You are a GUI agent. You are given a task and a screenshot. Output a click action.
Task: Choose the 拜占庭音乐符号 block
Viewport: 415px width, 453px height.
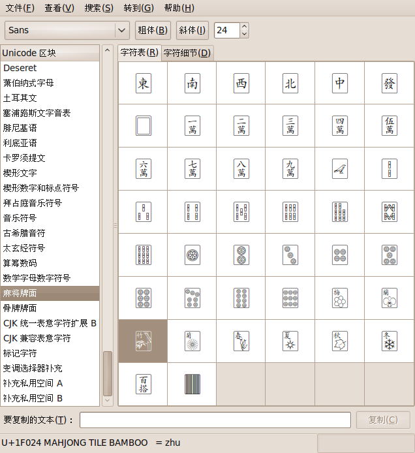(x=50, y=203)
